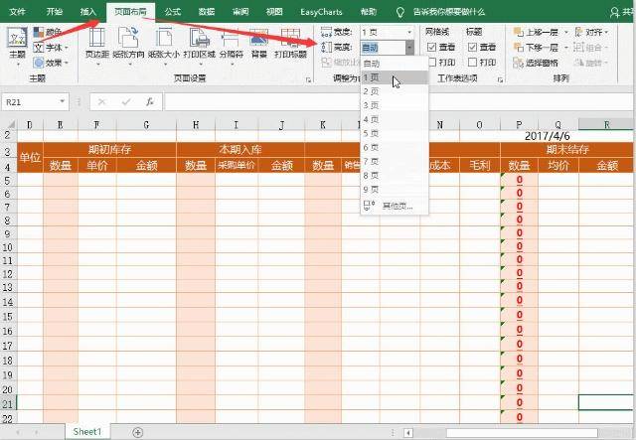
Task: Open the 公式 ribbon tab
Action: [173, 12]
